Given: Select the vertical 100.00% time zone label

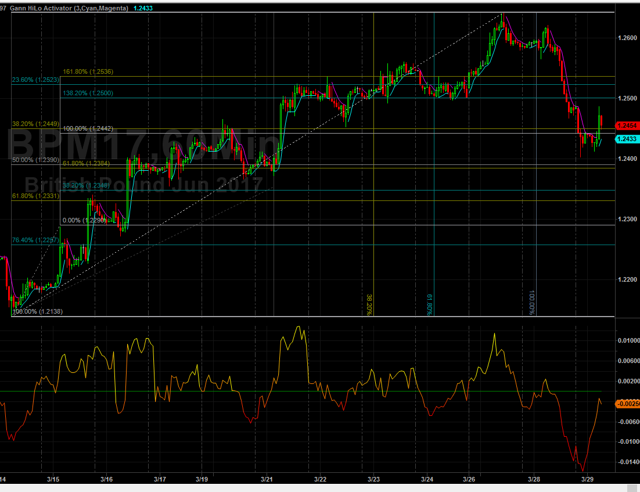Looking at the screenshot, I should pyautogui.click(x=532, y=303).
